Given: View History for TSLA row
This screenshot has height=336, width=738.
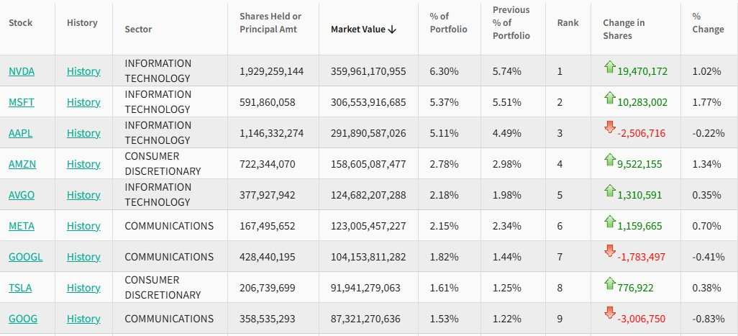Looking at the screenshot, I should (83, 288).
